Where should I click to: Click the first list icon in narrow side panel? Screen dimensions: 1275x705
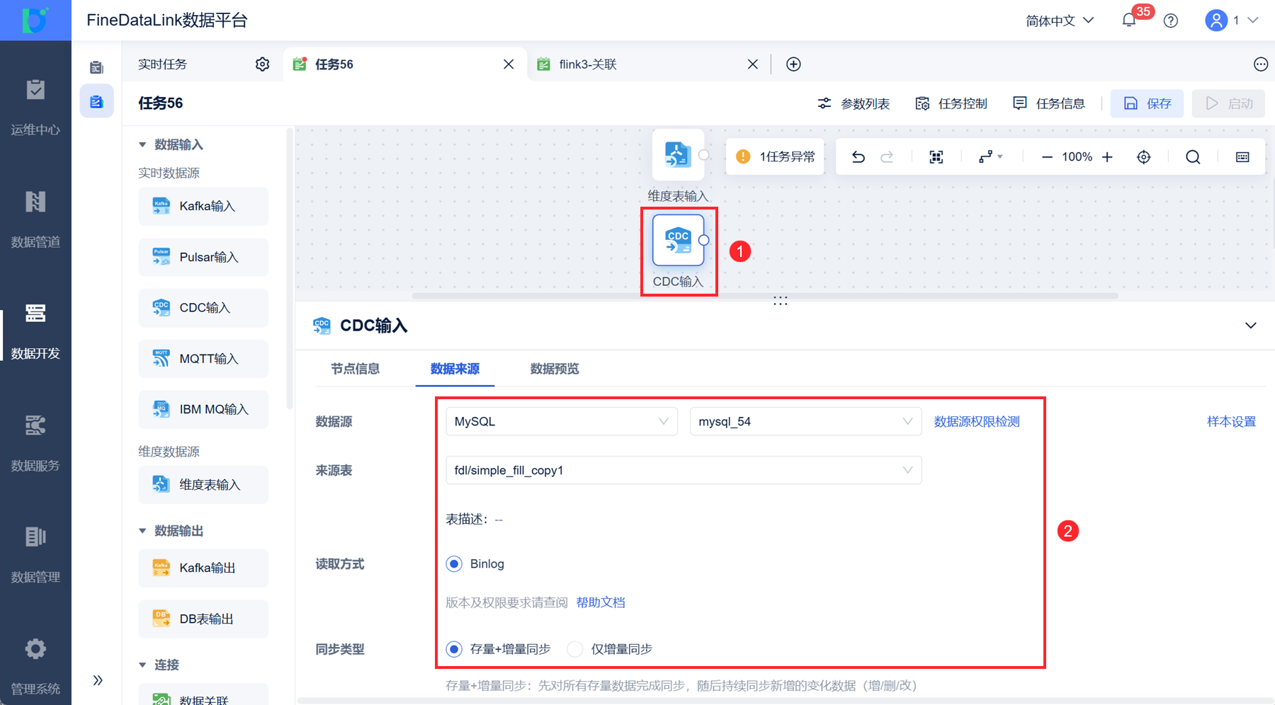pos(96,67)
